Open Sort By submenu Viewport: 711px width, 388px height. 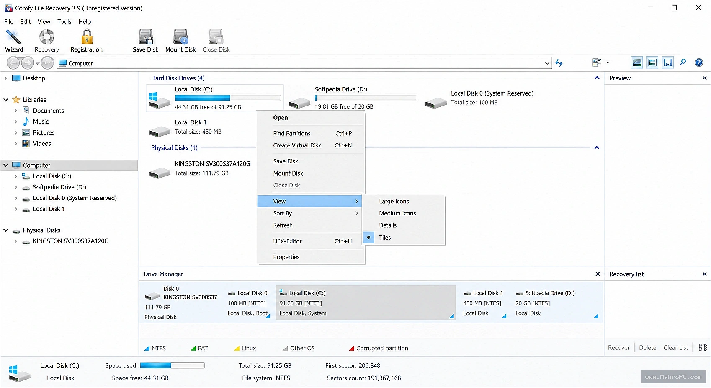(309, 213)
